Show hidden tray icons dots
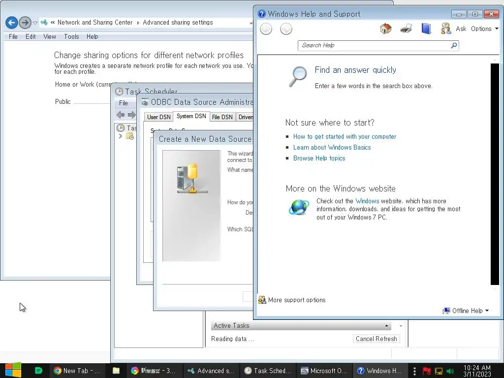 tap(414, 371)
